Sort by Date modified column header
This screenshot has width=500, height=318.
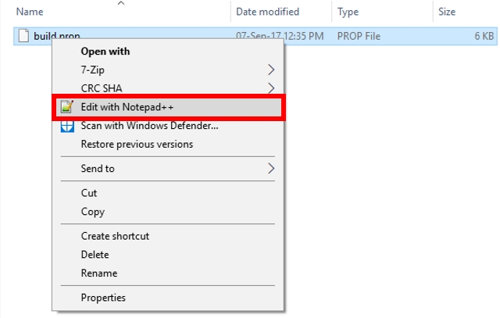pos(267,12)
